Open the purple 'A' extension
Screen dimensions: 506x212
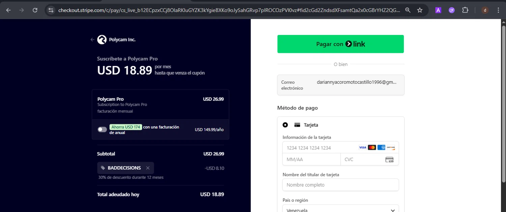438,10
